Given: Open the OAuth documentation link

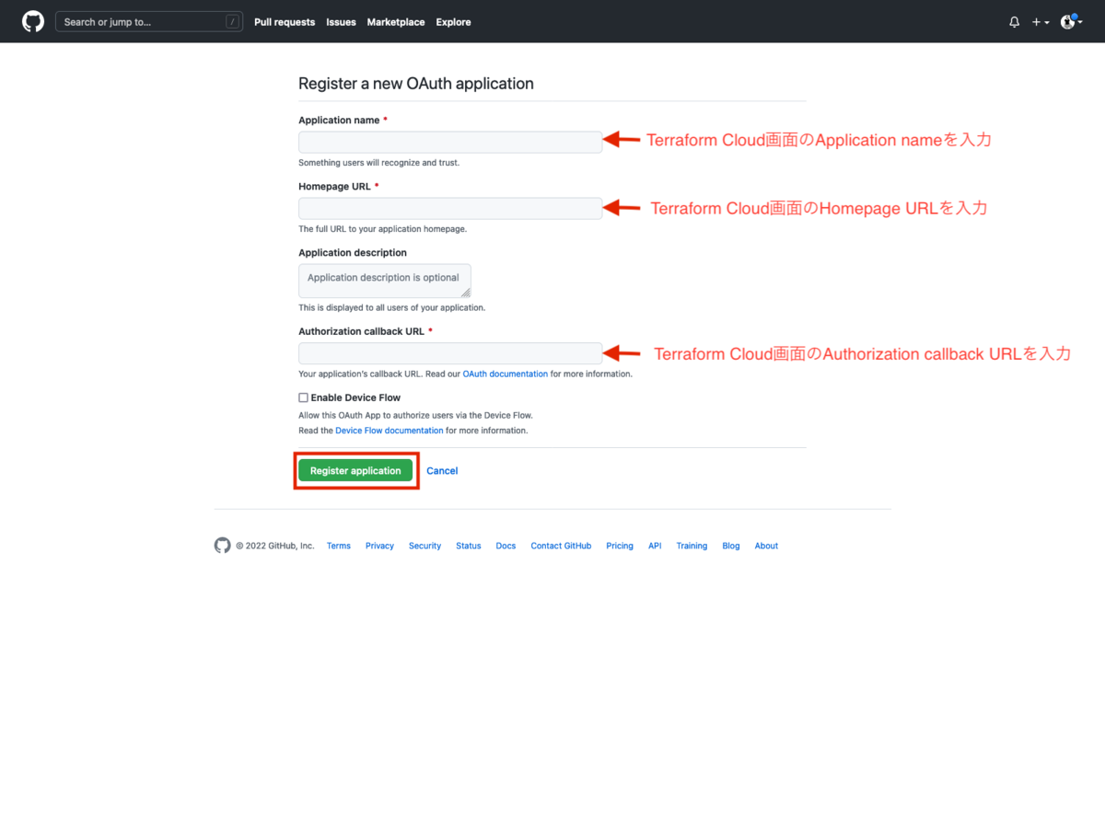Looking at the screenshot, I should 505,374.
